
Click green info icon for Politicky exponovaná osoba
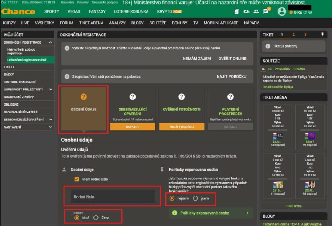tap(175, 213)
